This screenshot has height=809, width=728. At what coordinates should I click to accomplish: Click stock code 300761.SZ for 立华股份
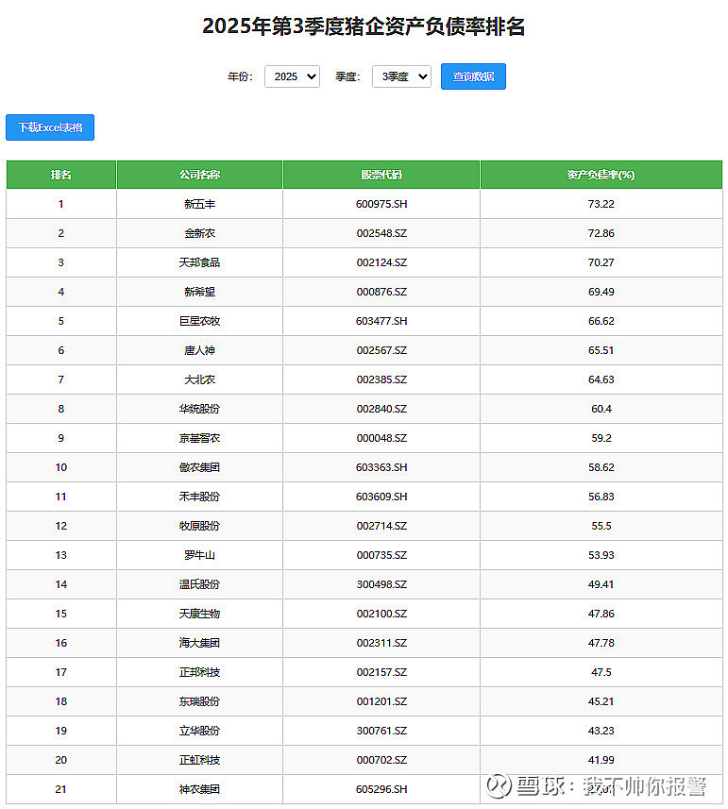[381, 731]
